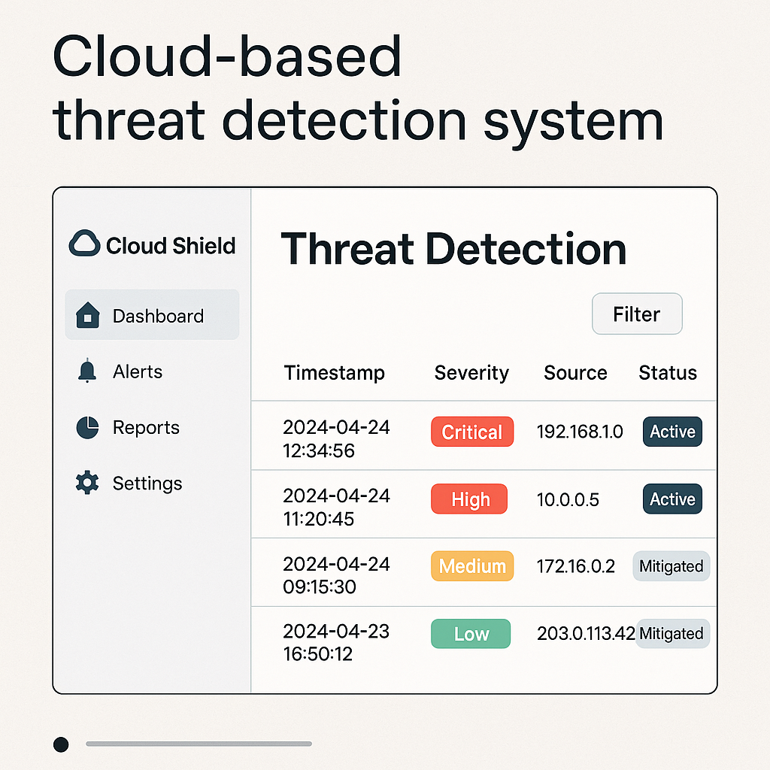Sort by the Severity column header

click(x=471, y=373)
